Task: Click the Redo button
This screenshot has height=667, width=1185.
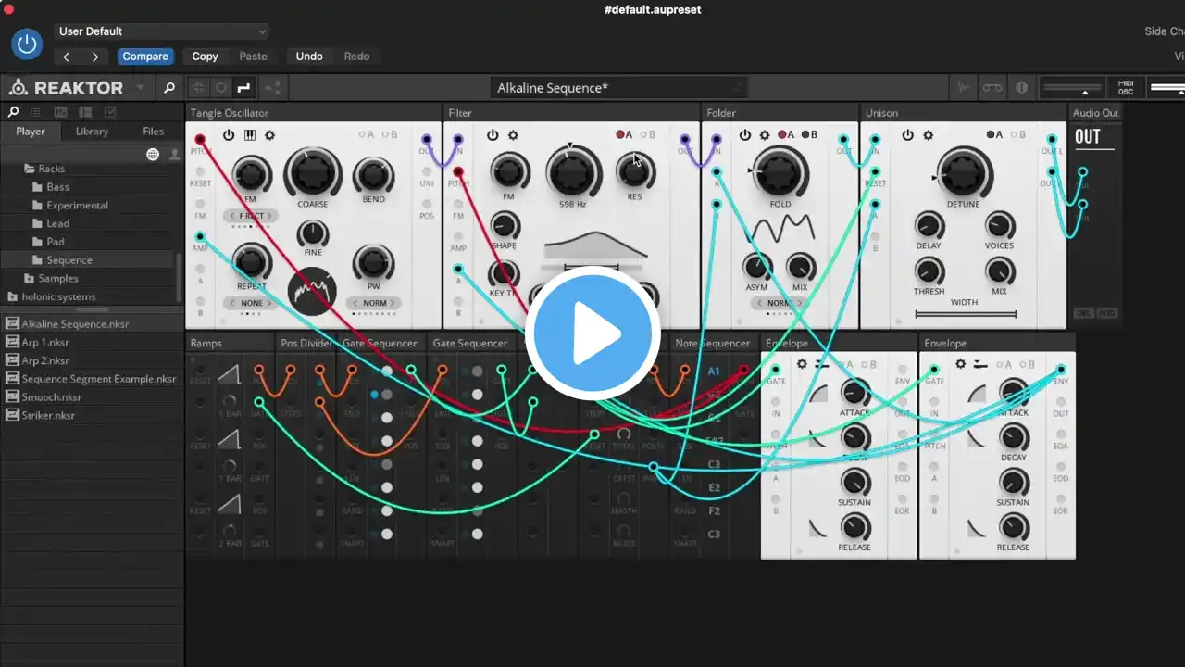Action: (356, 57)
